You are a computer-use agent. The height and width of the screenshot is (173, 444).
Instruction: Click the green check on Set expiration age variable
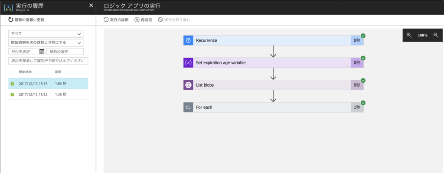tap(363, 58)
